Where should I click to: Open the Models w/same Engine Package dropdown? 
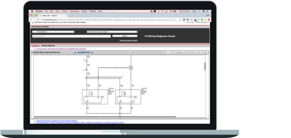click(112, 32)
